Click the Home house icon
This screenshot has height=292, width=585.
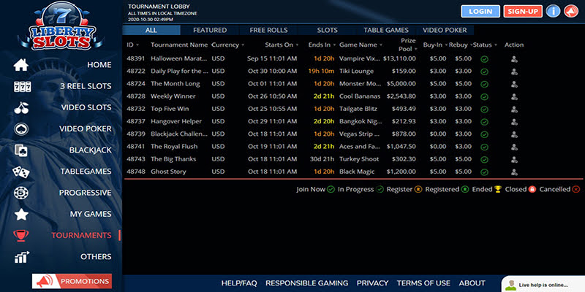click(x=21, y=65)
